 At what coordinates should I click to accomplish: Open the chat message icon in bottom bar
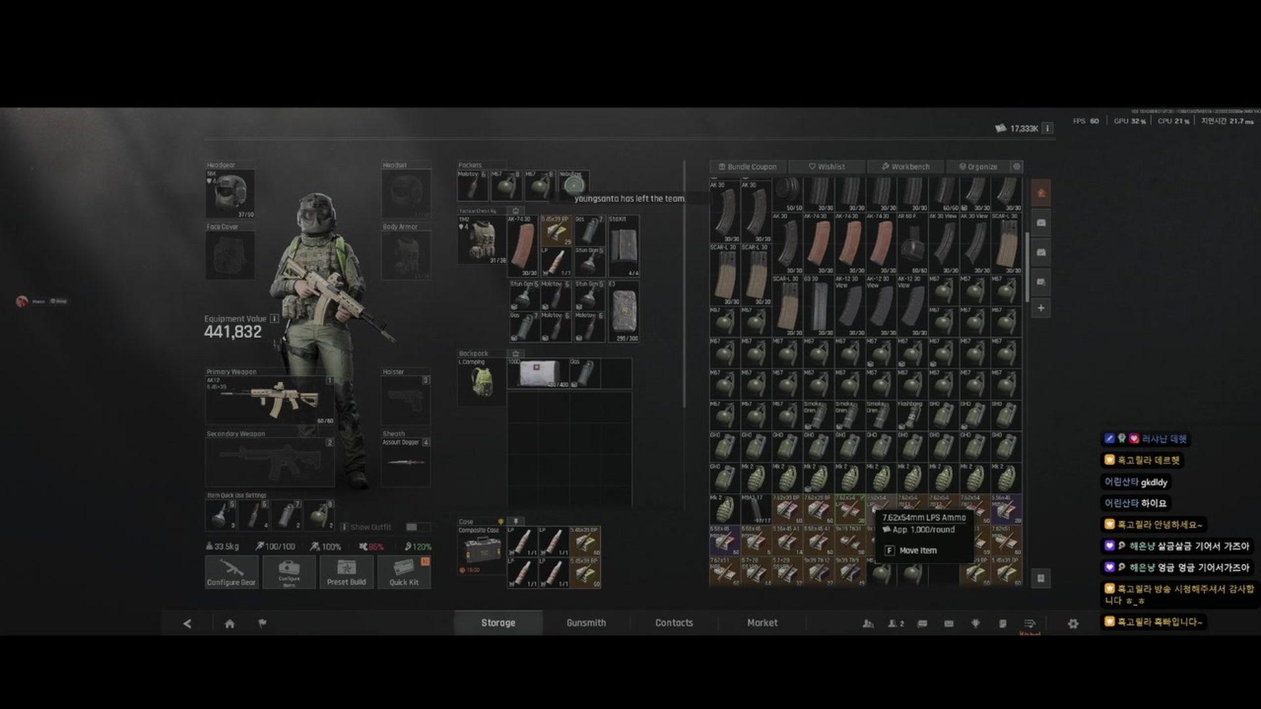click(x=922, y=624)
